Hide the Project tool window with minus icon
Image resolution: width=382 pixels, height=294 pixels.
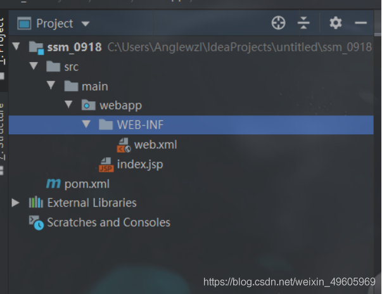pos(361,23)
